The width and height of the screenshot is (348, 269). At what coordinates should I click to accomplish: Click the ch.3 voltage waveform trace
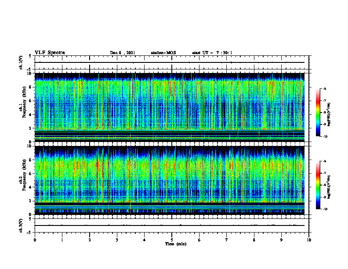(170, 225)
